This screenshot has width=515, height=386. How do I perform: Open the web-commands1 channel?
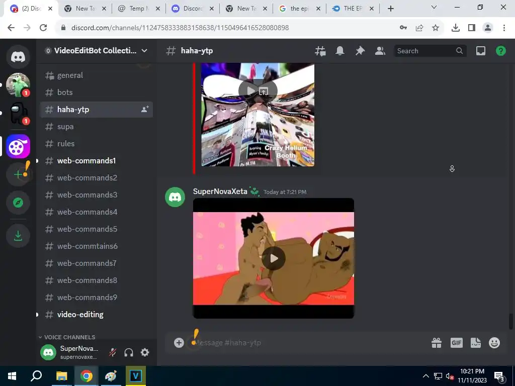(96, 160)
